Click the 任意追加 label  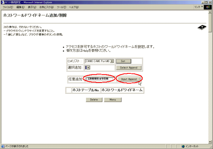[75, 79]
